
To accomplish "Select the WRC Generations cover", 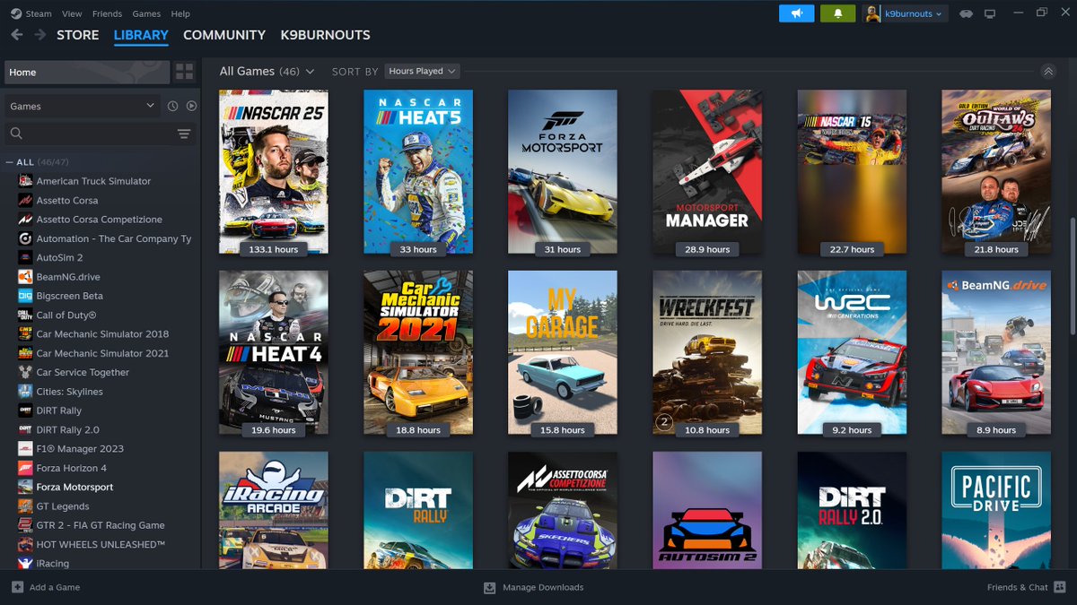I will coord(852,352).
